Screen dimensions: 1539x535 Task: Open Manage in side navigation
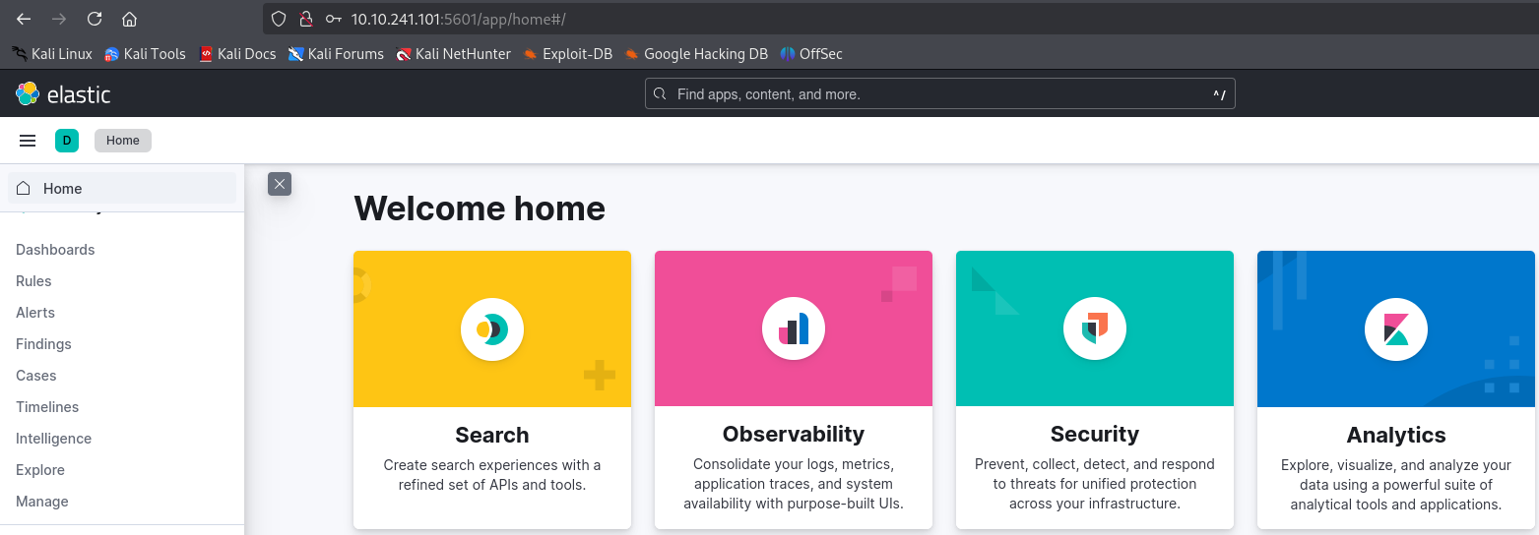(x=42, y=502)
